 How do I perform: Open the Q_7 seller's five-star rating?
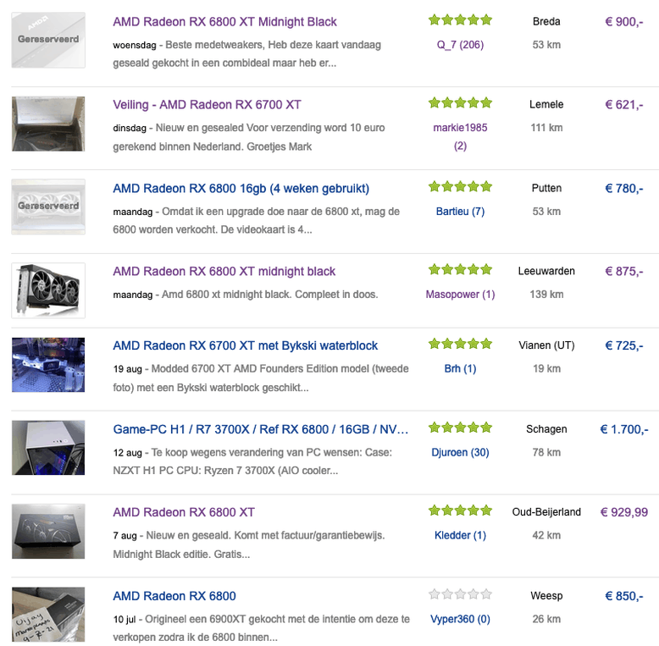click(459, 20)
